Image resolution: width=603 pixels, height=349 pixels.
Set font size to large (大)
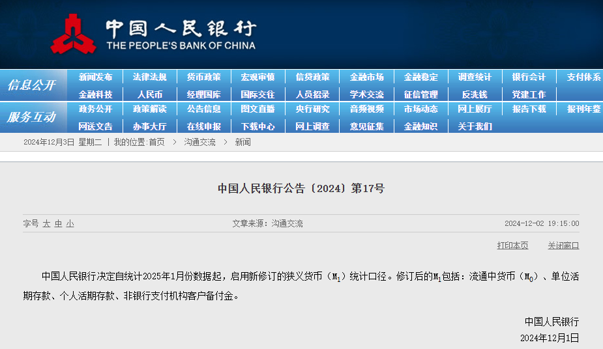pos(46,223)
